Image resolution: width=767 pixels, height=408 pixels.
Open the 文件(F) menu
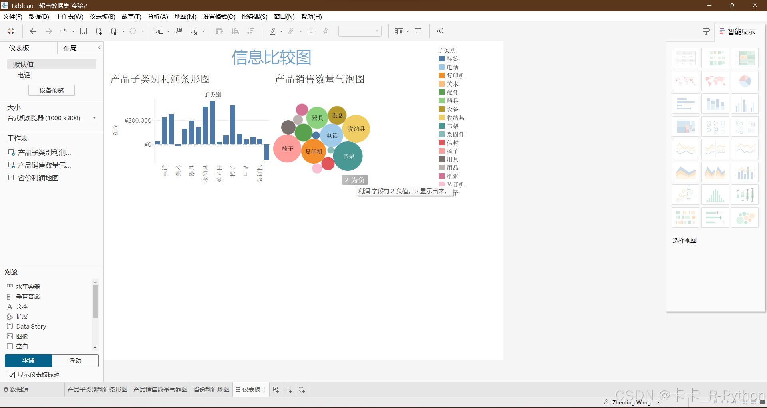click(13, 16)
